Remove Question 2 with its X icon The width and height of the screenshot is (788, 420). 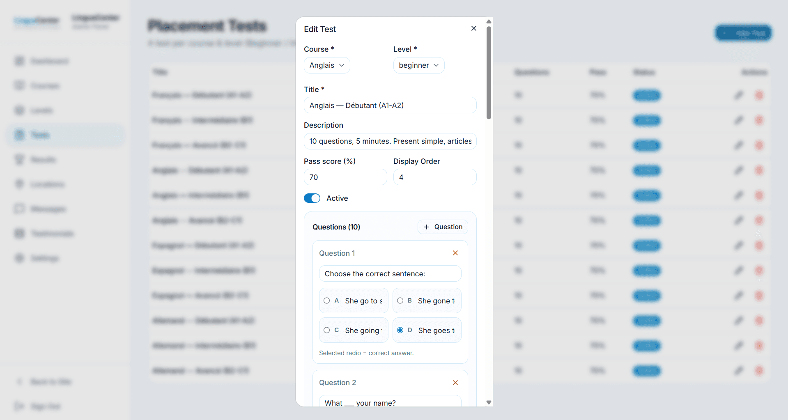click(x=455, y=383)
